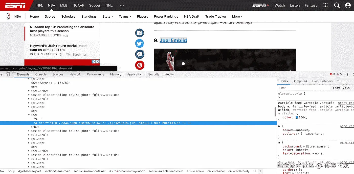Click the ESPN logo
This screenshot has height=174, width=354.
15,5
